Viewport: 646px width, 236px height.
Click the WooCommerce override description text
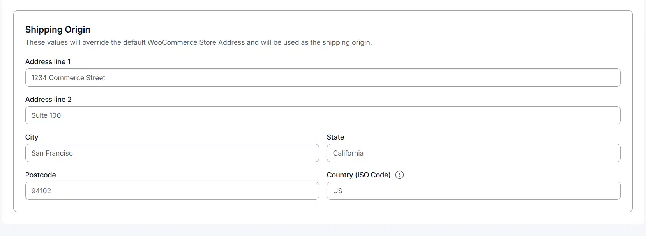click(x=198, y=43)
